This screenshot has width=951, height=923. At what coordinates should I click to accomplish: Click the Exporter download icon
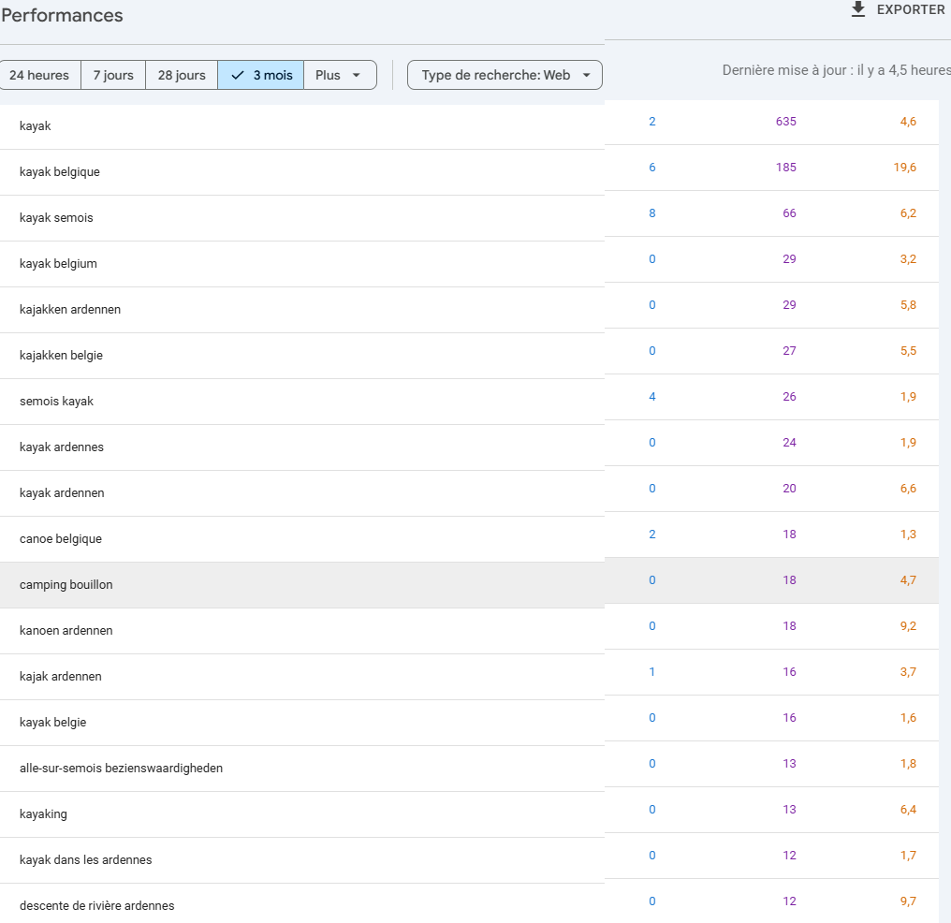(x=857, y=9)
